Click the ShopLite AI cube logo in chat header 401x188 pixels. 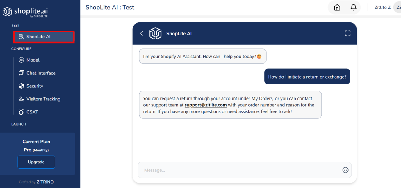click(x=155, y=33)
